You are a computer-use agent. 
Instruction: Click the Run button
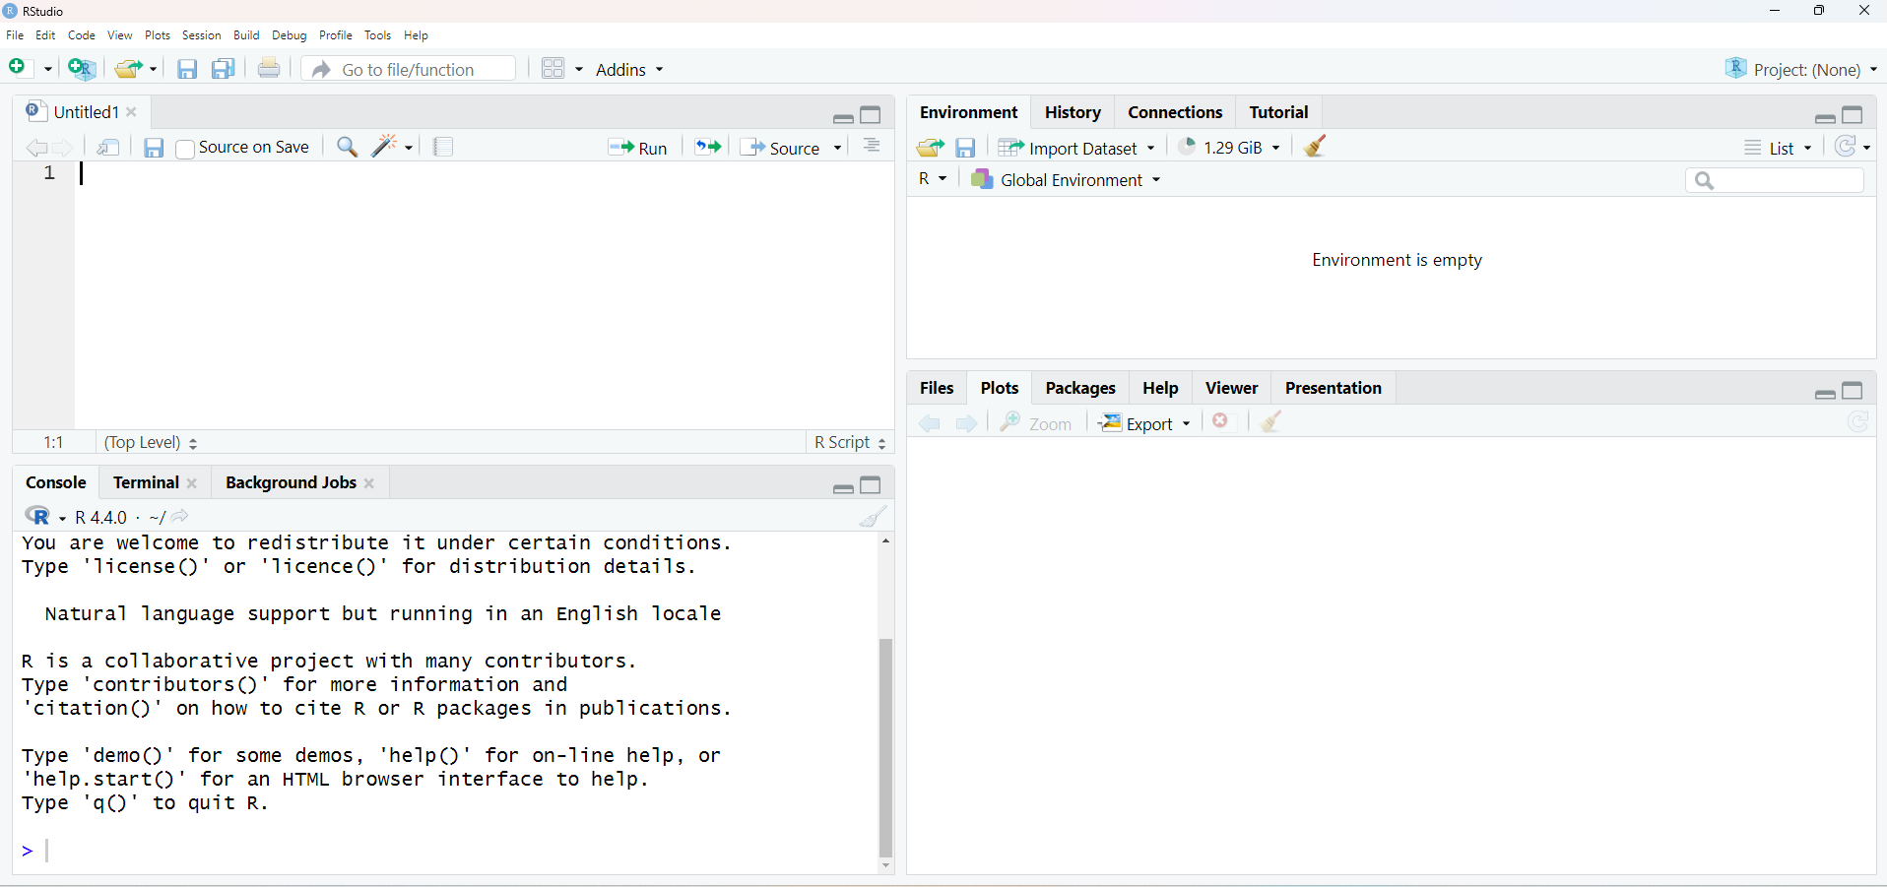tap(638, 148)
